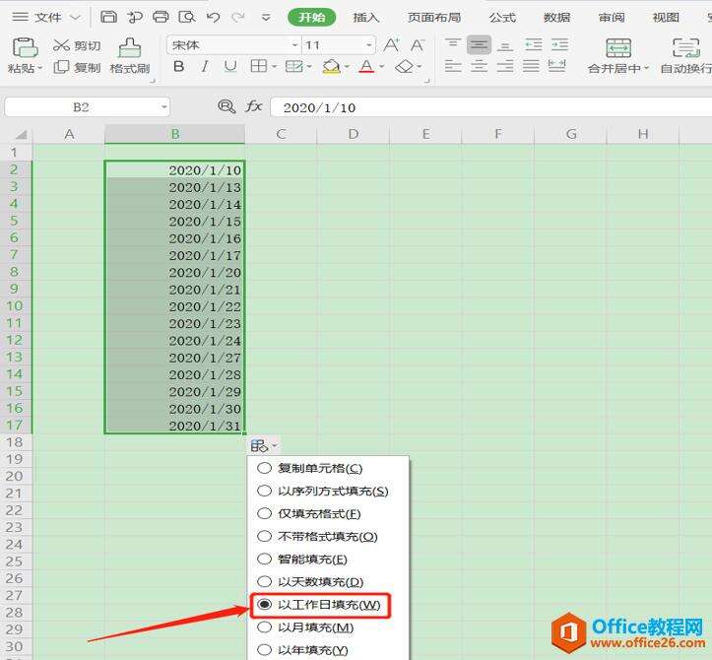This screenshot has width=712, height=660.
Task: Click the formula bar showing 2020/1/10
Action: [483, 106]
